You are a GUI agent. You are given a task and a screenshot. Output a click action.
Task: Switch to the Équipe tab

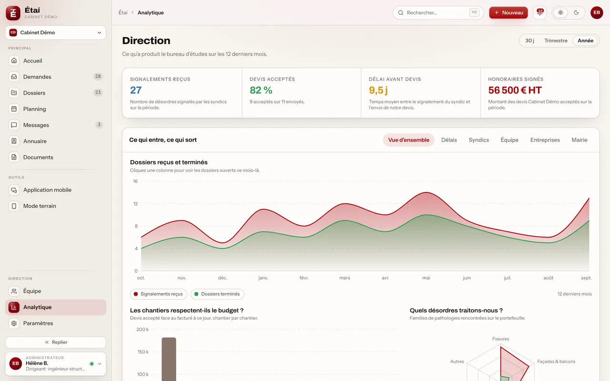coord(509,140)
